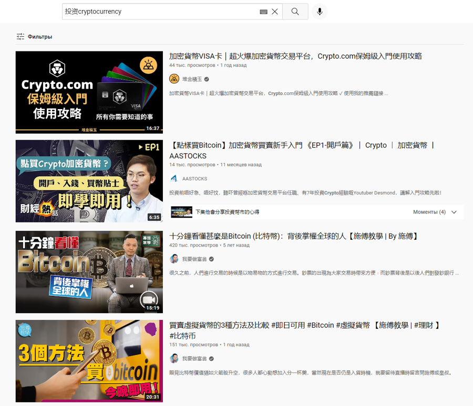
Task: Click 我要做富翁 avatar under the 3 methods video
Action: pyautogui.click(x=174, y=359)
